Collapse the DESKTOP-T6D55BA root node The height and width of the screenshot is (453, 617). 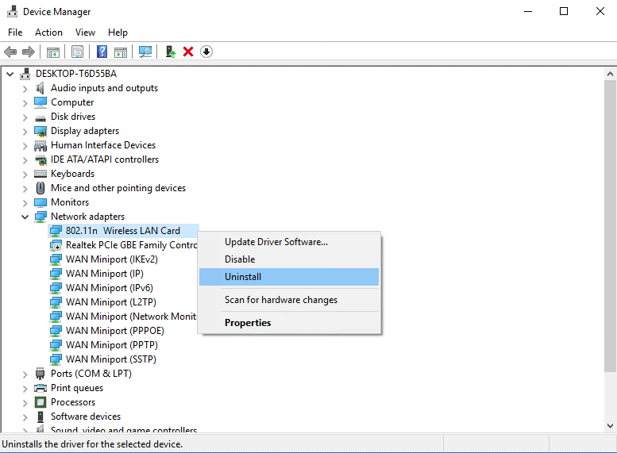coord(10,74)
